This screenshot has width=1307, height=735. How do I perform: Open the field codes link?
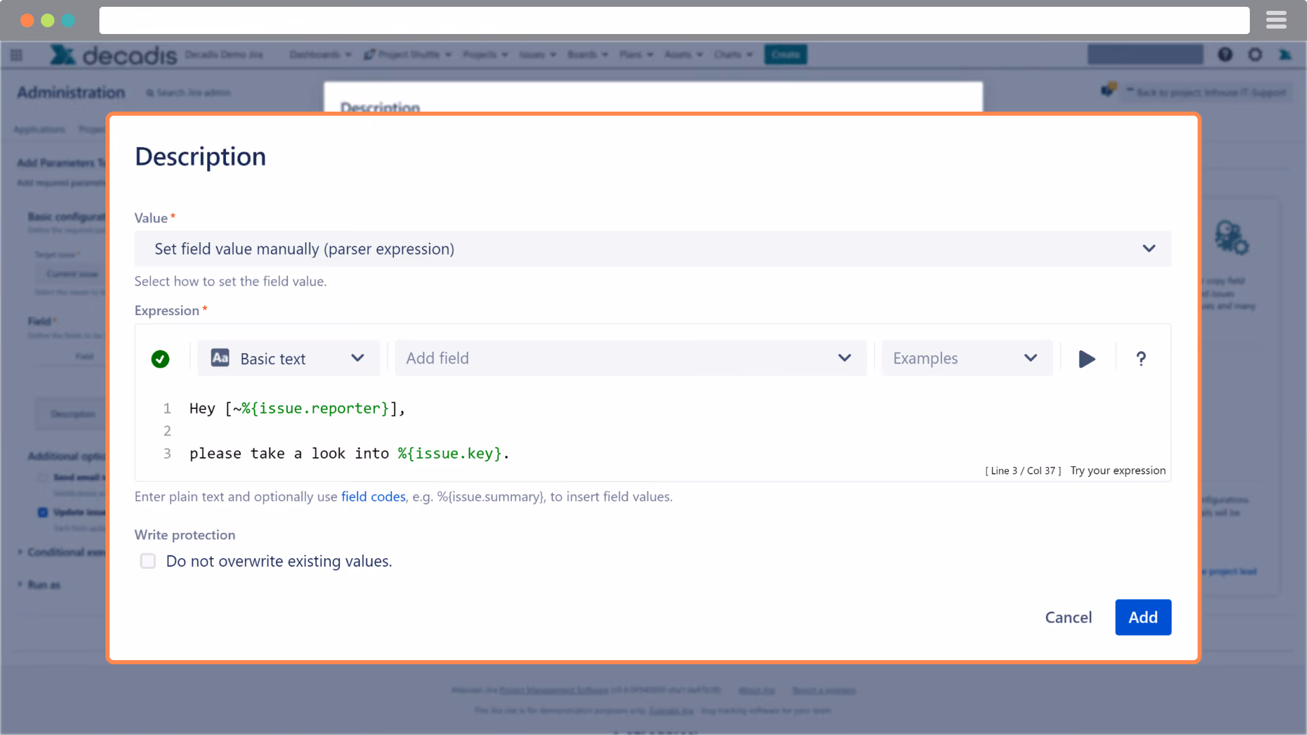(x=373, y=497)
